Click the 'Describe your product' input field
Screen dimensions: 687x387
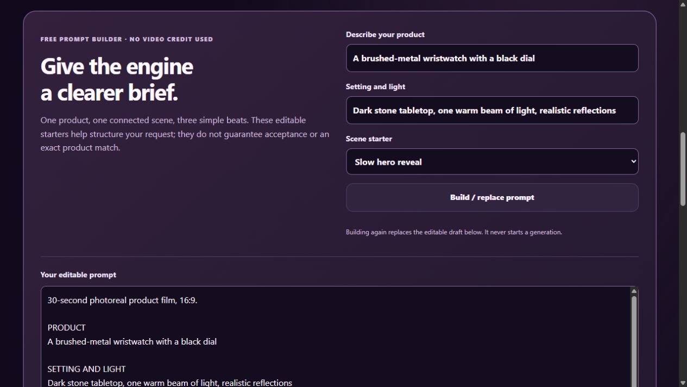pyautogui.click(x=492, y=58)
